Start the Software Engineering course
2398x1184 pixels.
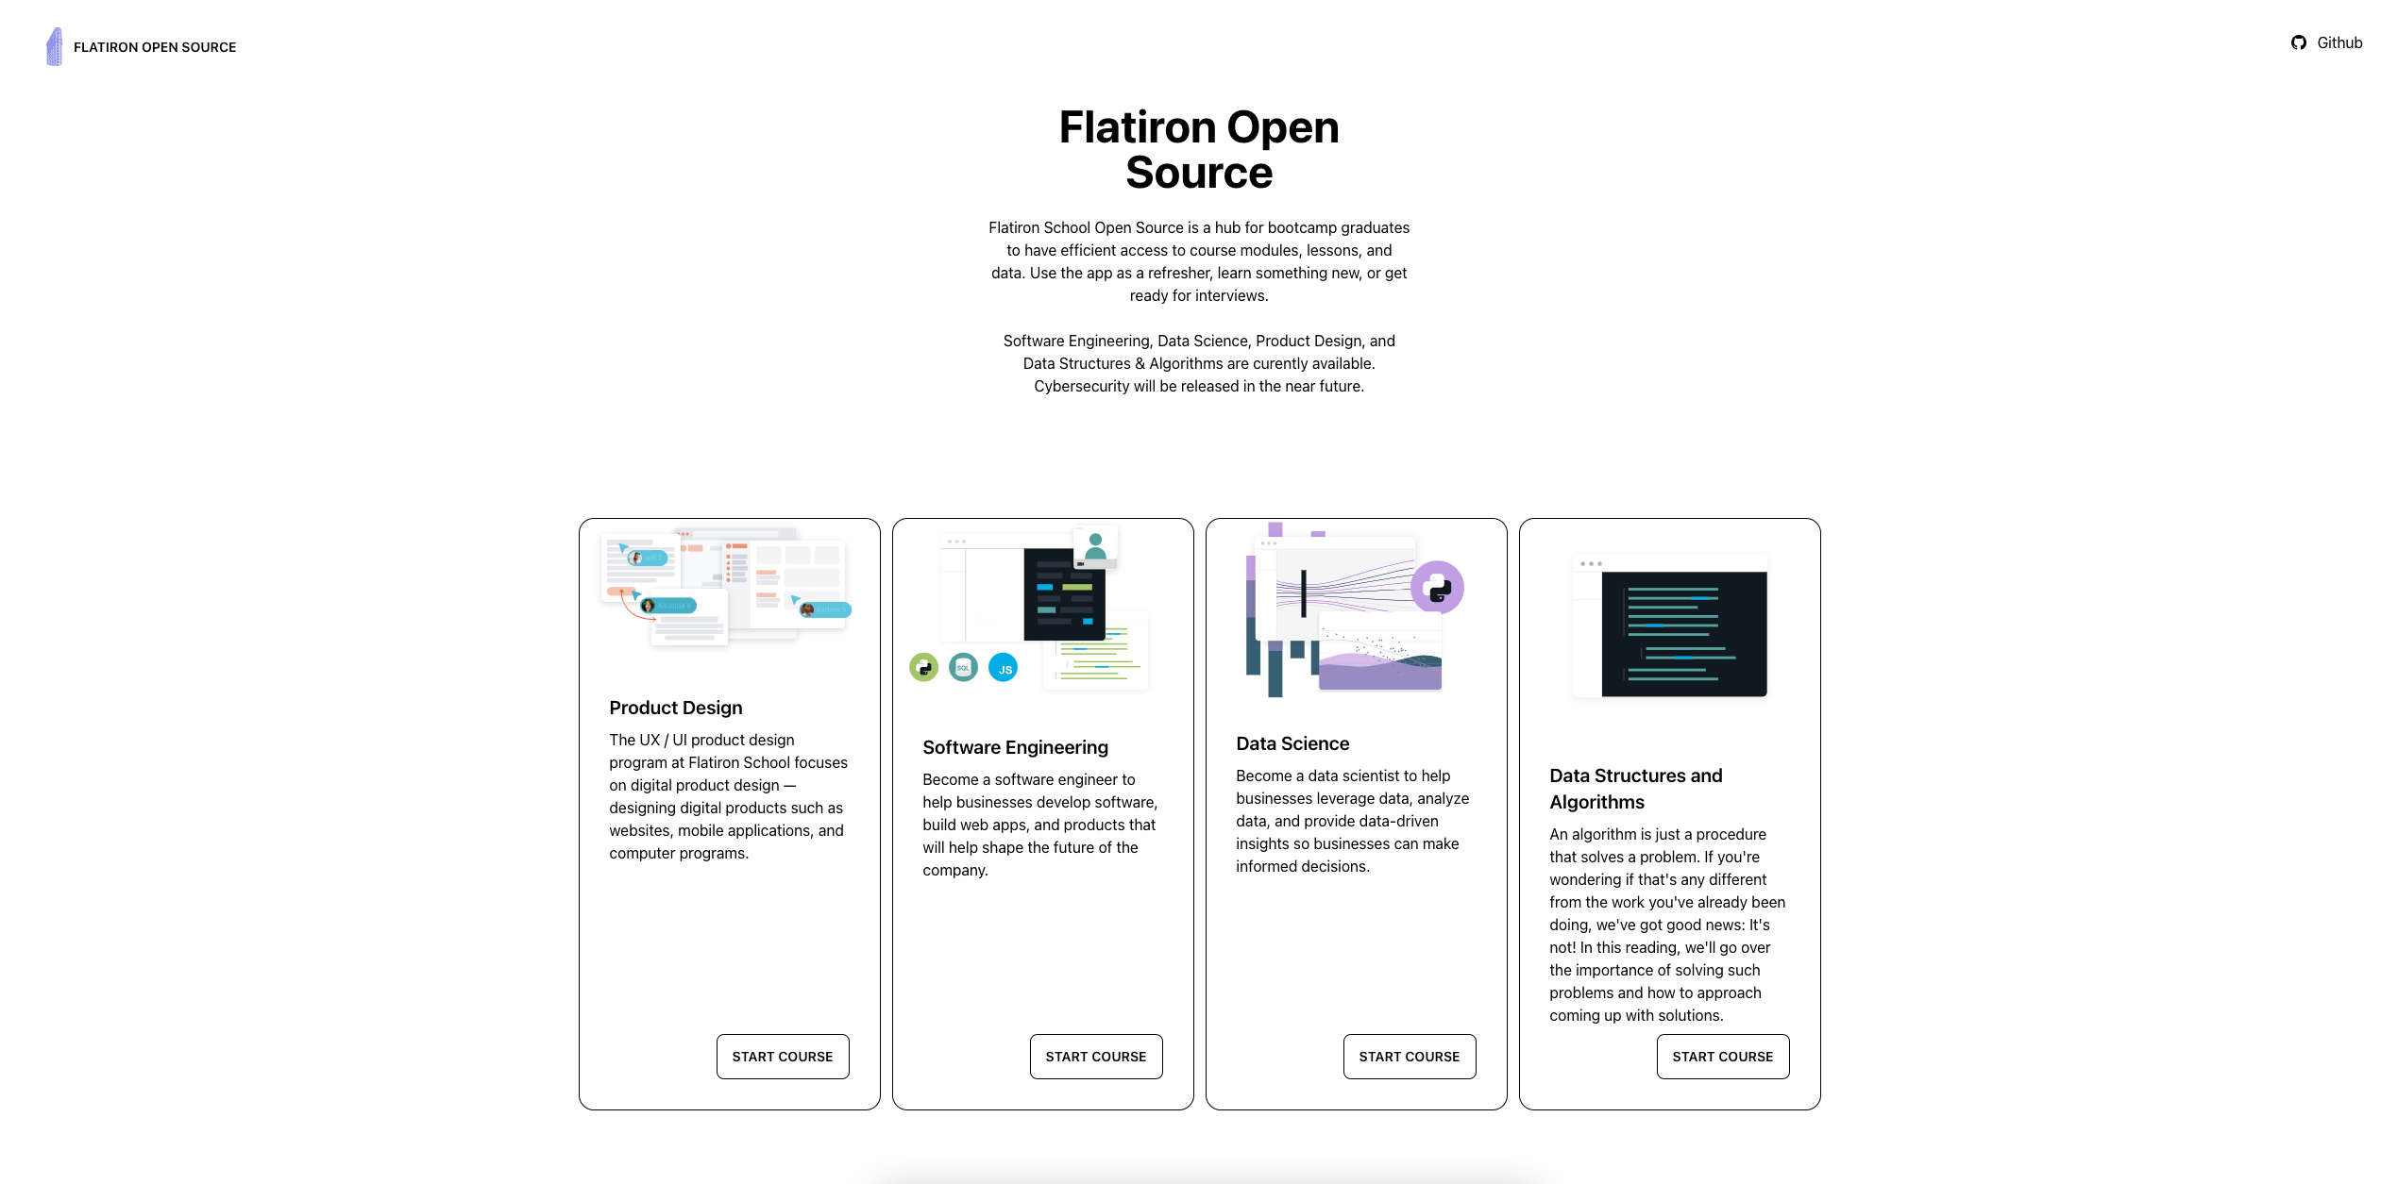point(1095,1056)
